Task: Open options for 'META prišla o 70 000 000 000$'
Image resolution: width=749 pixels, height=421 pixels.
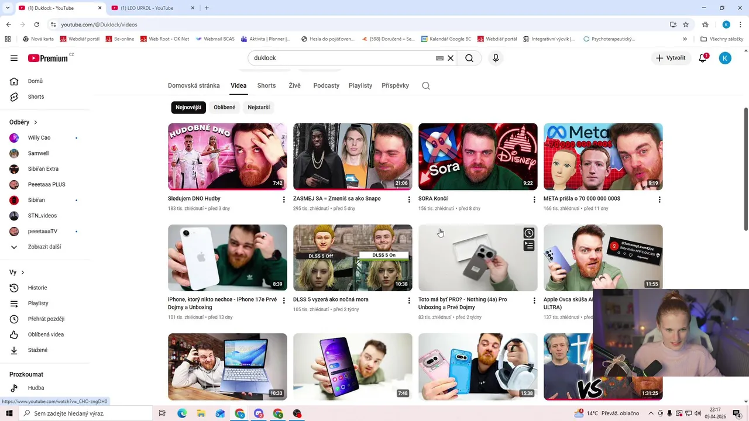Action: click(659, 199)
